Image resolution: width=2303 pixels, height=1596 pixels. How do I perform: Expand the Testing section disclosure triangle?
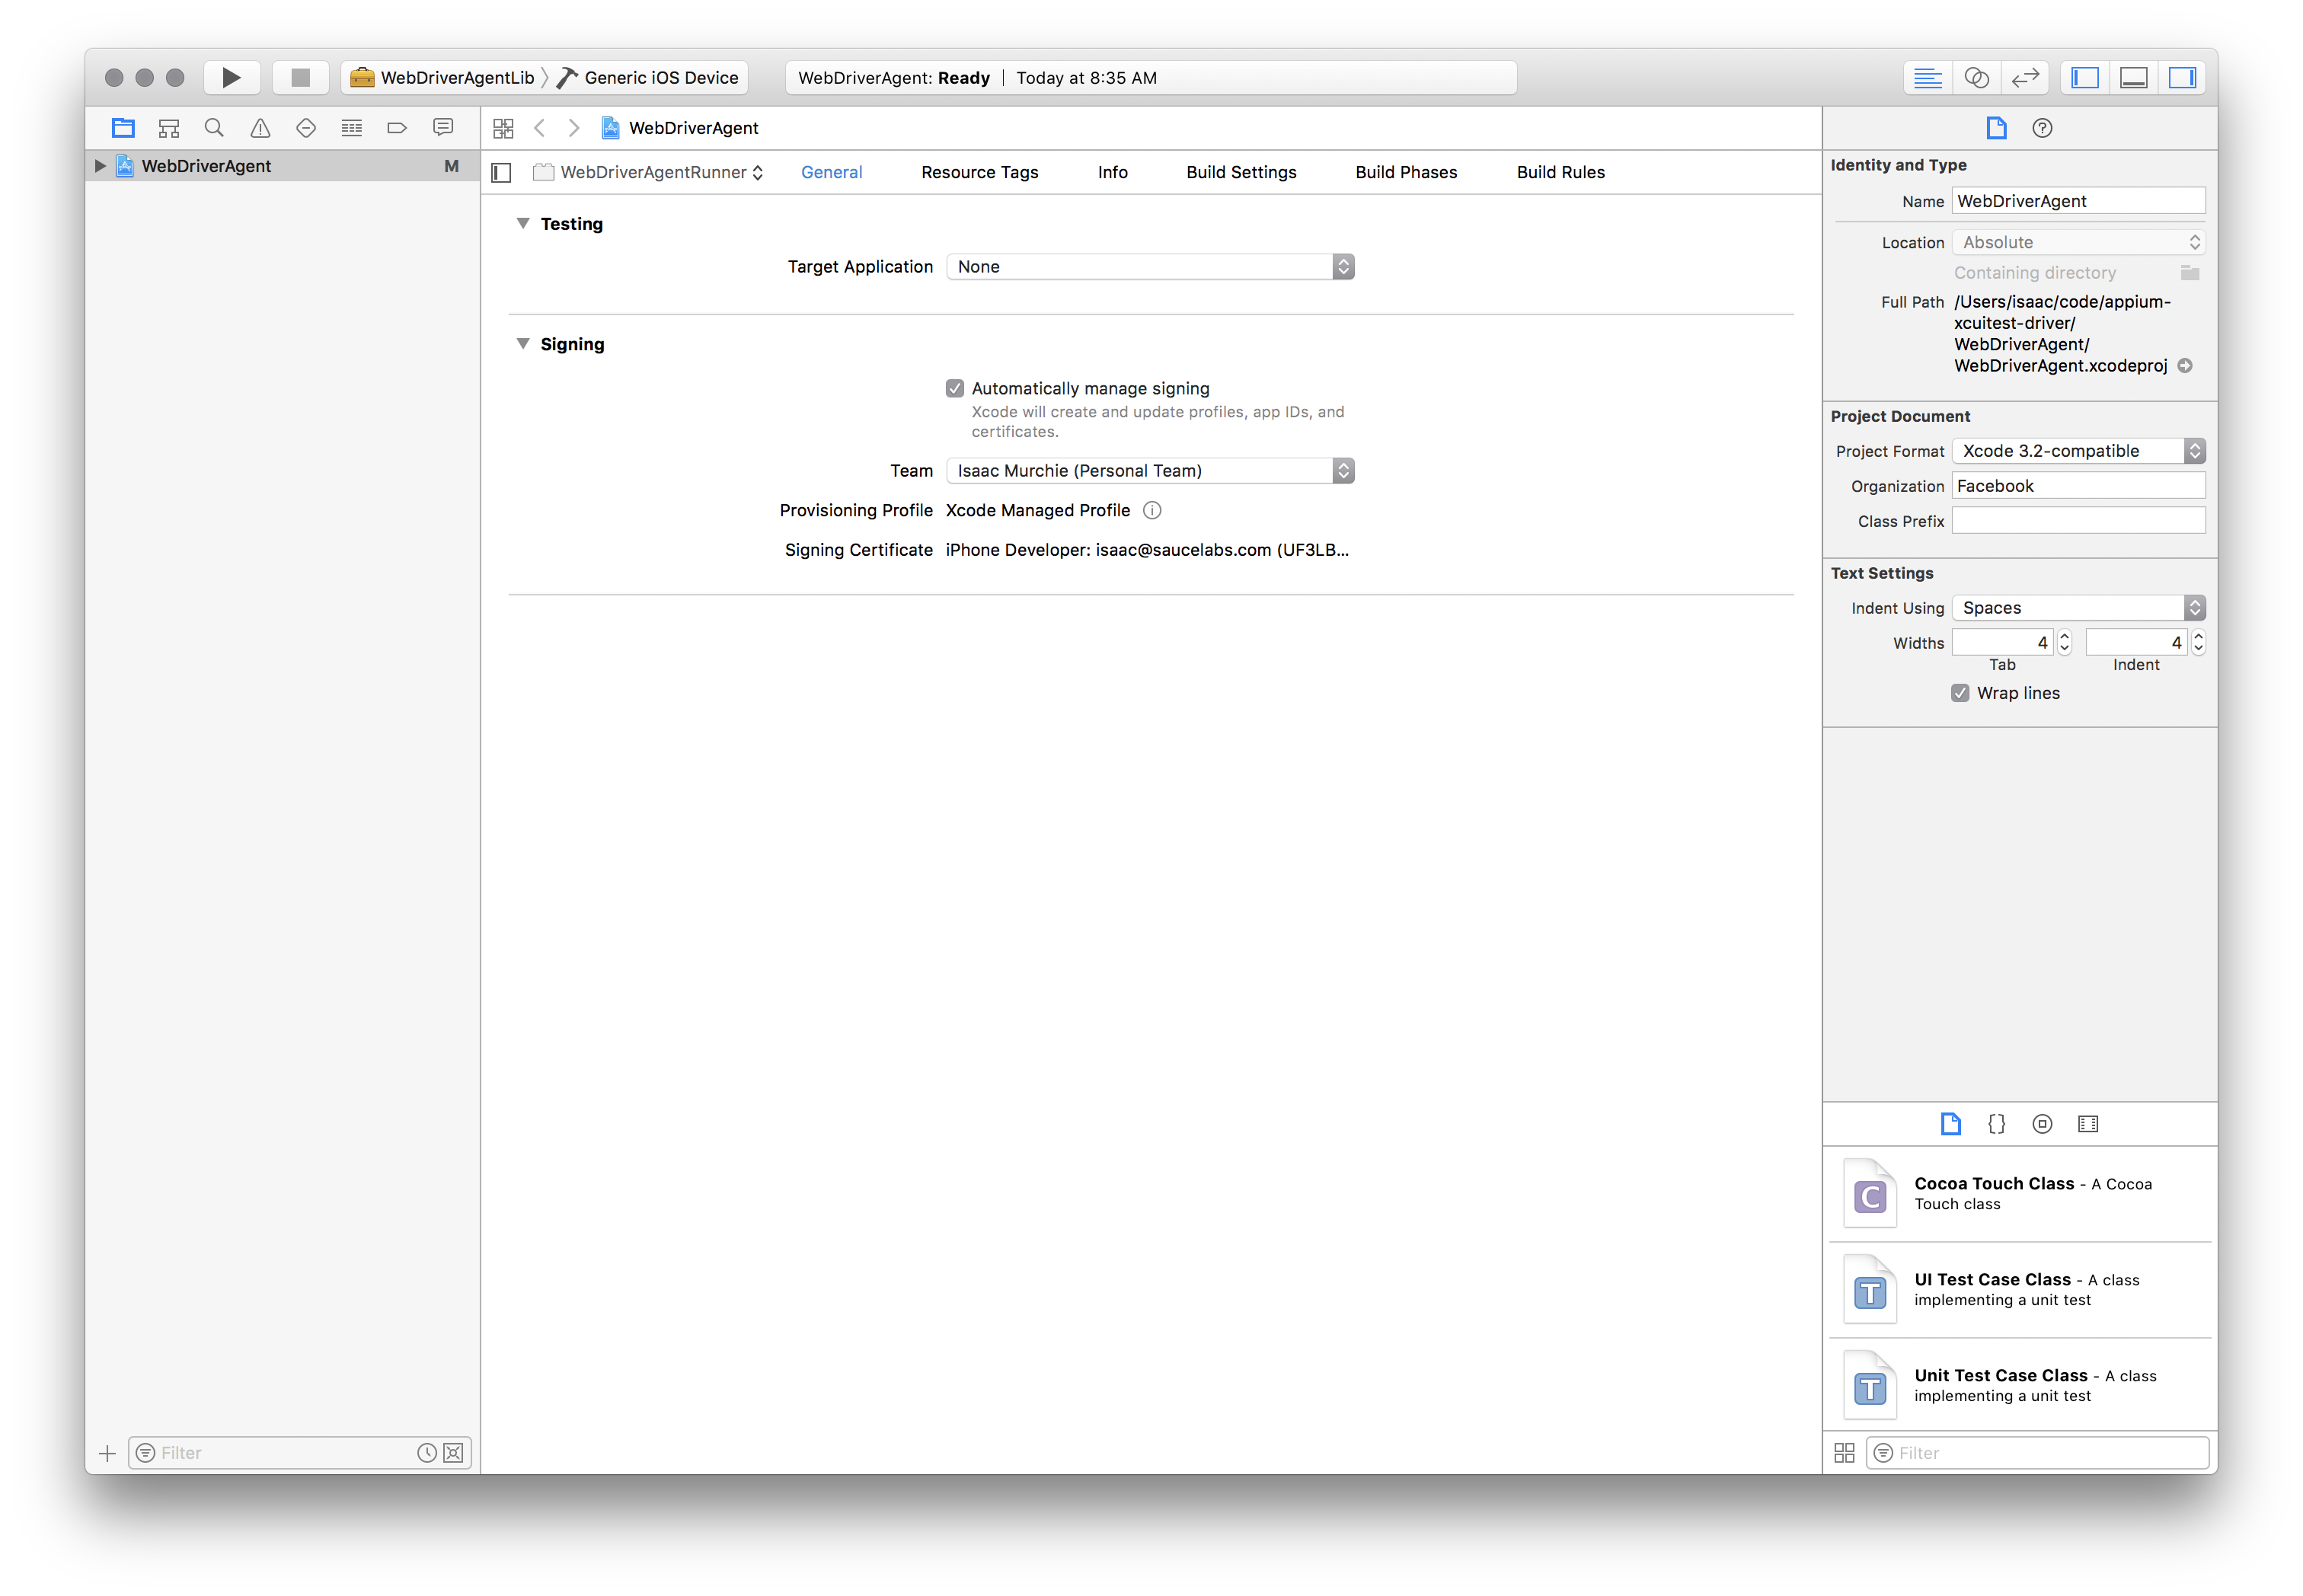(x=522, y=222)
